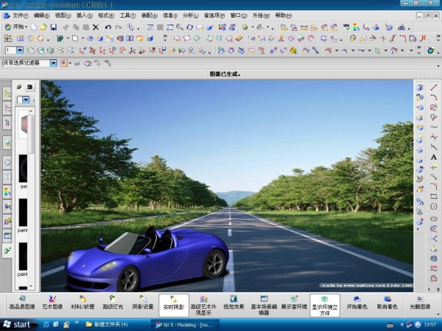
Task: Open the 文件(F) File menu
Action: [21, 15]
